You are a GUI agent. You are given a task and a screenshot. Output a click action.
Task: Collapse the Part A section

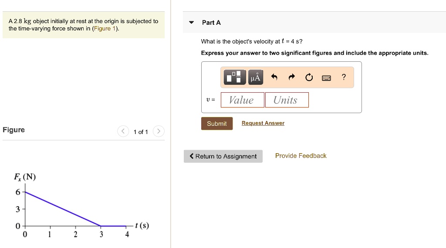(191, 23)
